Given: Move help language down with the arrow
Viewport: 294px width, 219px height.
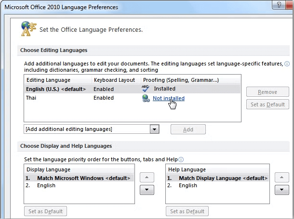Looking at the screenshot, I should [x=281, y=190].
